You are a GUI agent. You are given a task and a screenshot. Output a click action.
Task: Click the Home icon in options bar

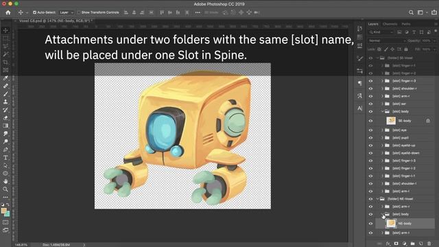pos(8,12)
